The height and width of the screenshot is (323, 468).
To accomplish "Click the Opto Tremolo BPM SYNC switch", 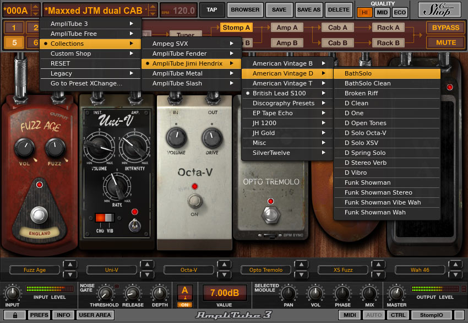I will [x=270, y=235].
